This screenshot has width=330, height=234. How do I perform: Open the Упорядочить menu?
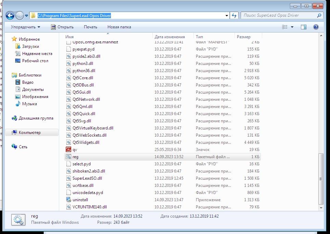[25, 27]
